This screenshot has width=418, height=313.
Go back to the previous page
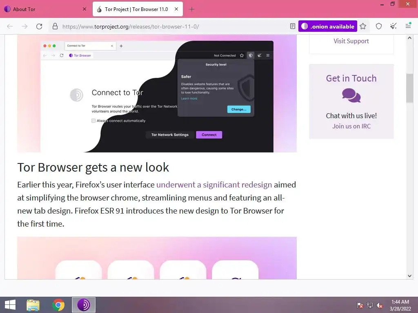click(x=10, y=26)
